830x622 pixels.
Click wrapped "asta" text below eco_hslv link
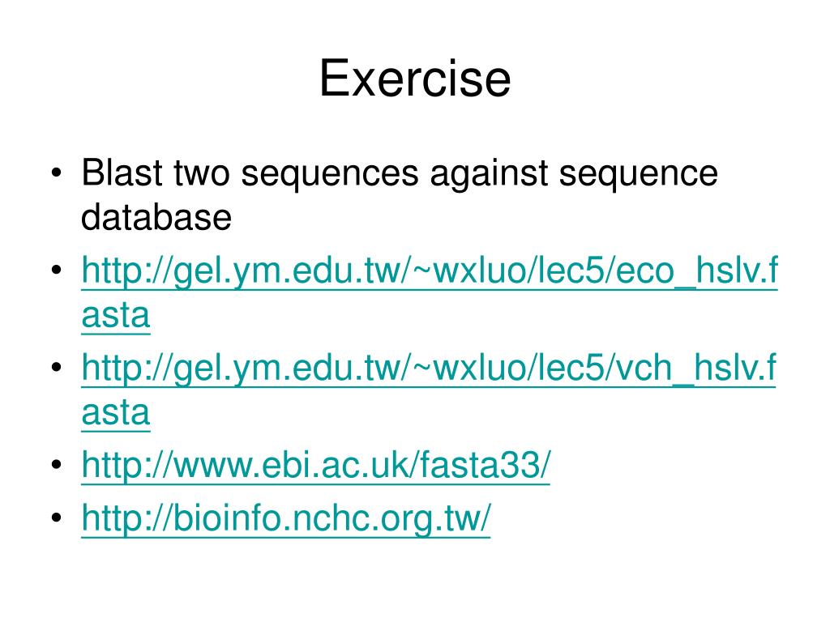point(116,315)
